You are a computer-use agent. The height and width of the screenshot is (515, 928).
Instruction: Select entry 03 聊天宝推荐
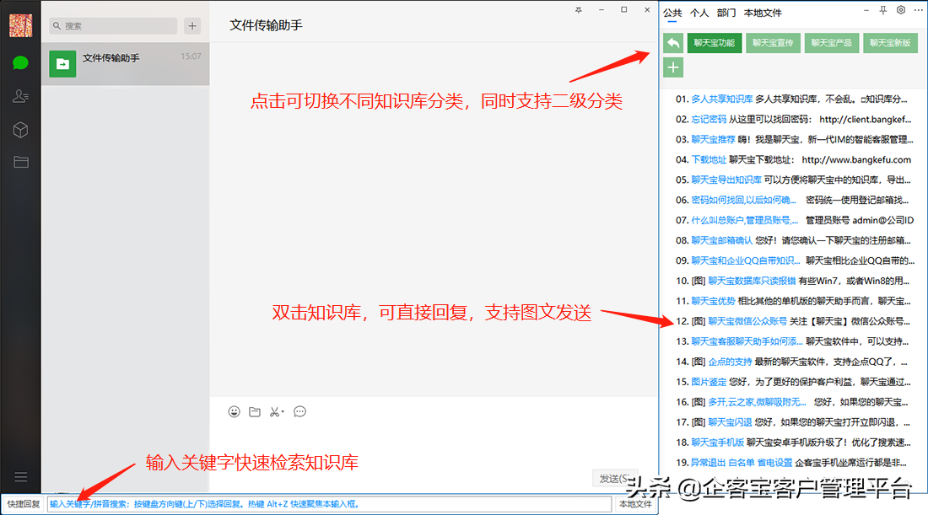coord(792,140)
